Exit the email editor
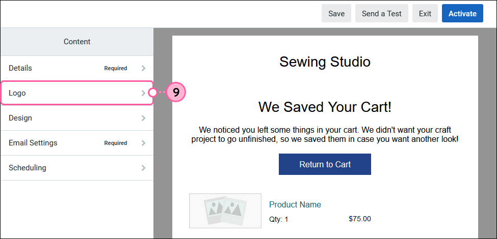497x239 pixels. pyautogui.click(x=425, y=14)
